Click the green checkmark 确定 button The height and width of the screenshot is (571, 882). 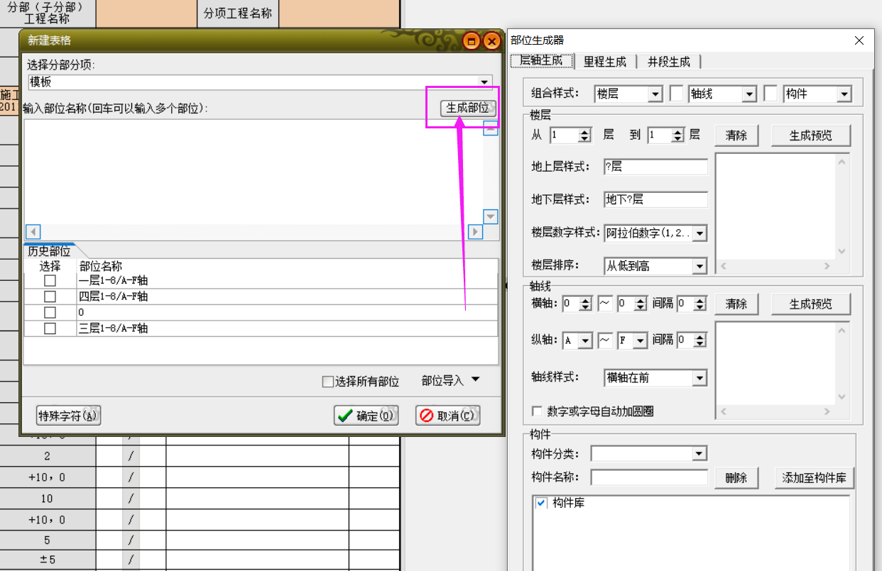tap(366, 416)
